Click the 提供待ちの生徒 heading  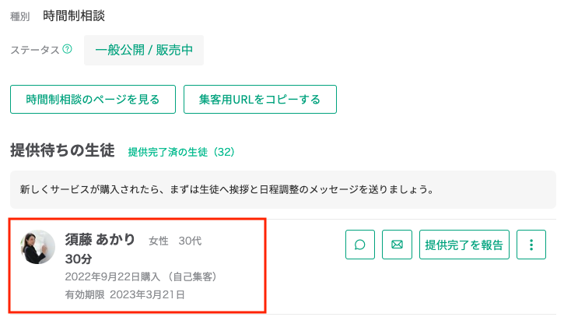pos(62,150)
